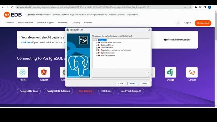Expand Add-ons, tools and utilities node
The width and height of the screenshot is (217, 122).
(97, 43)
